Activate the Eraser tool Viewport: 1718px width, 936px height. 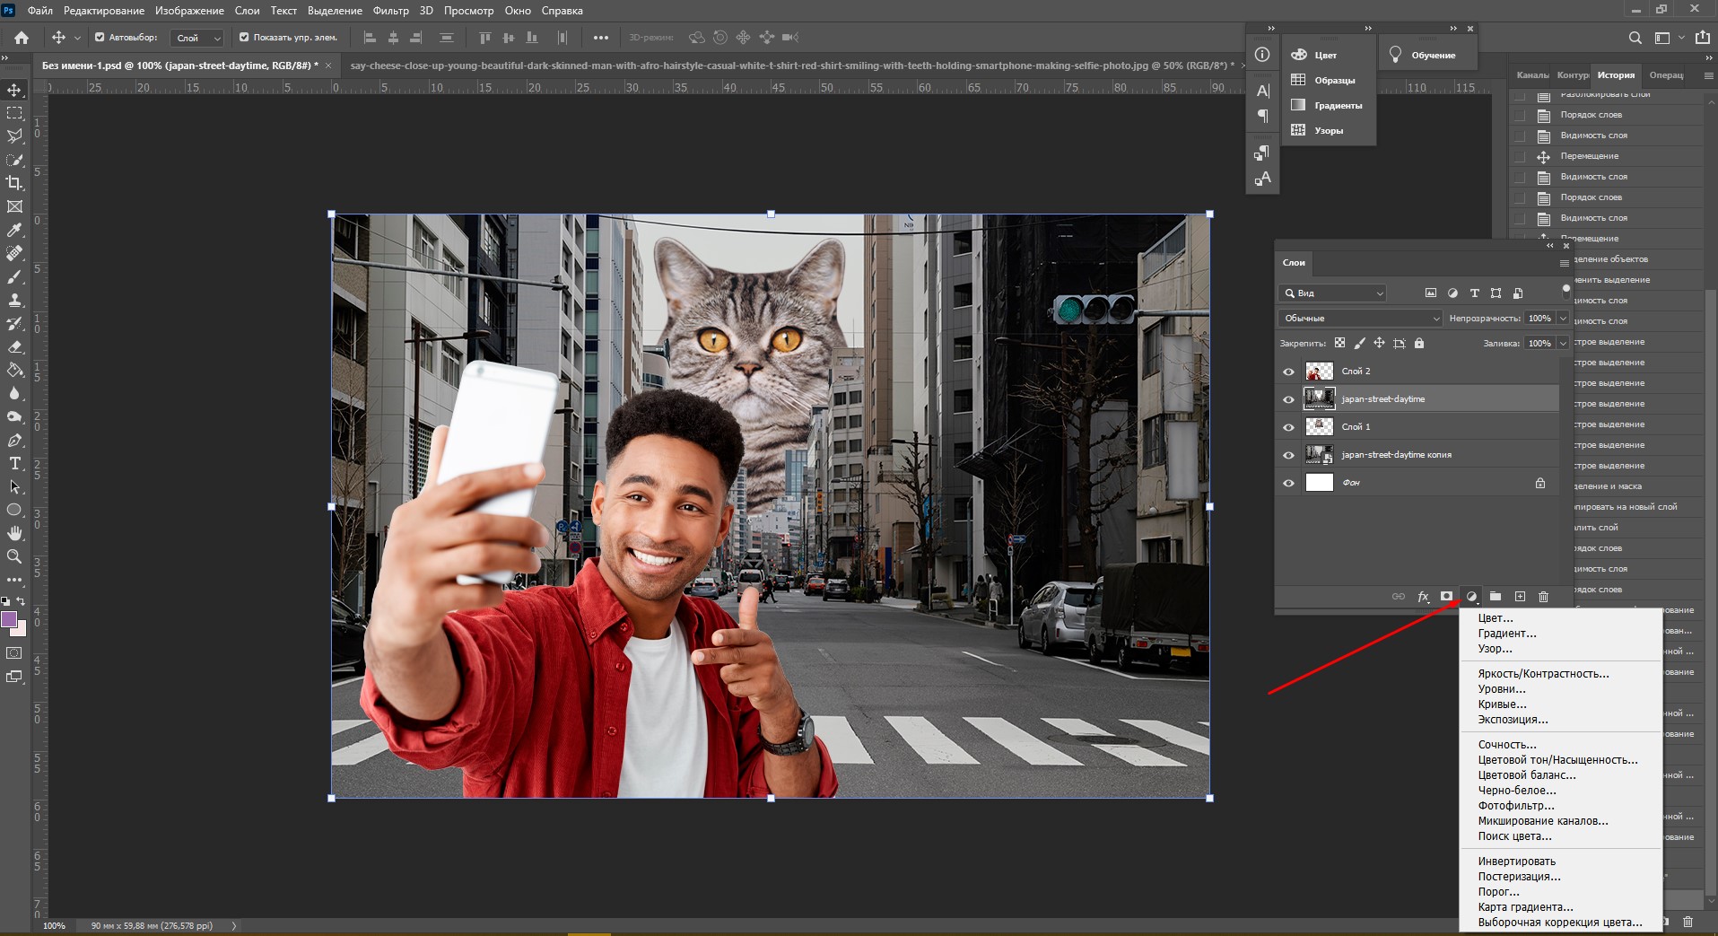pos(14,347)
